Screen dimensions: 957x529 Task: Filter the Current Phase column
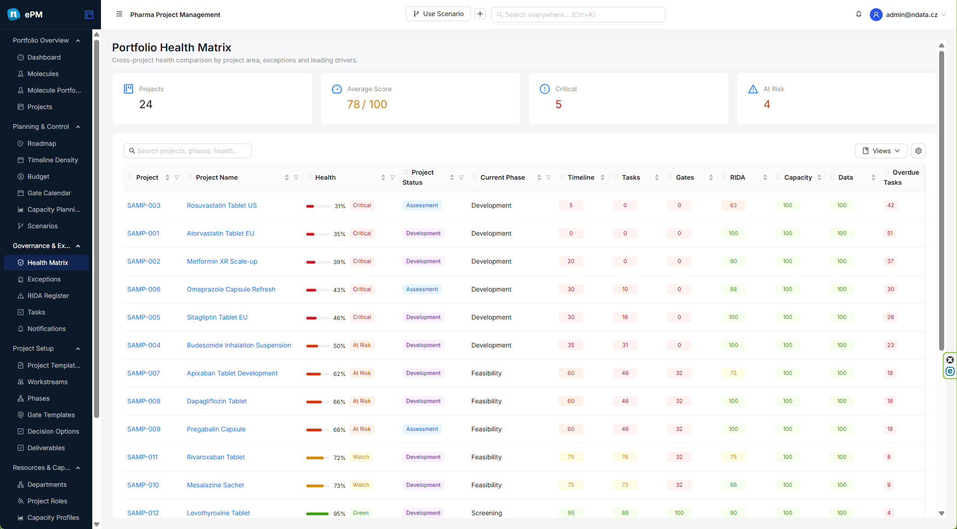pos(548,177)
